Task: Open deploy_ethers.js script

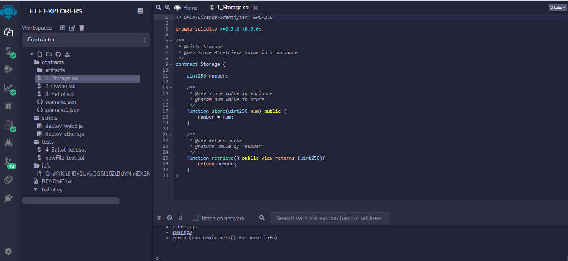Action: 65,134
